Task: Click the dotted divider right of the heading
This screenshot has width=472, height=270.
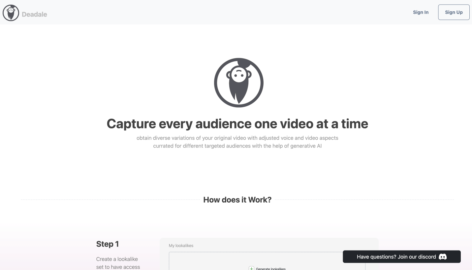Action: click(x=363, y=200)
